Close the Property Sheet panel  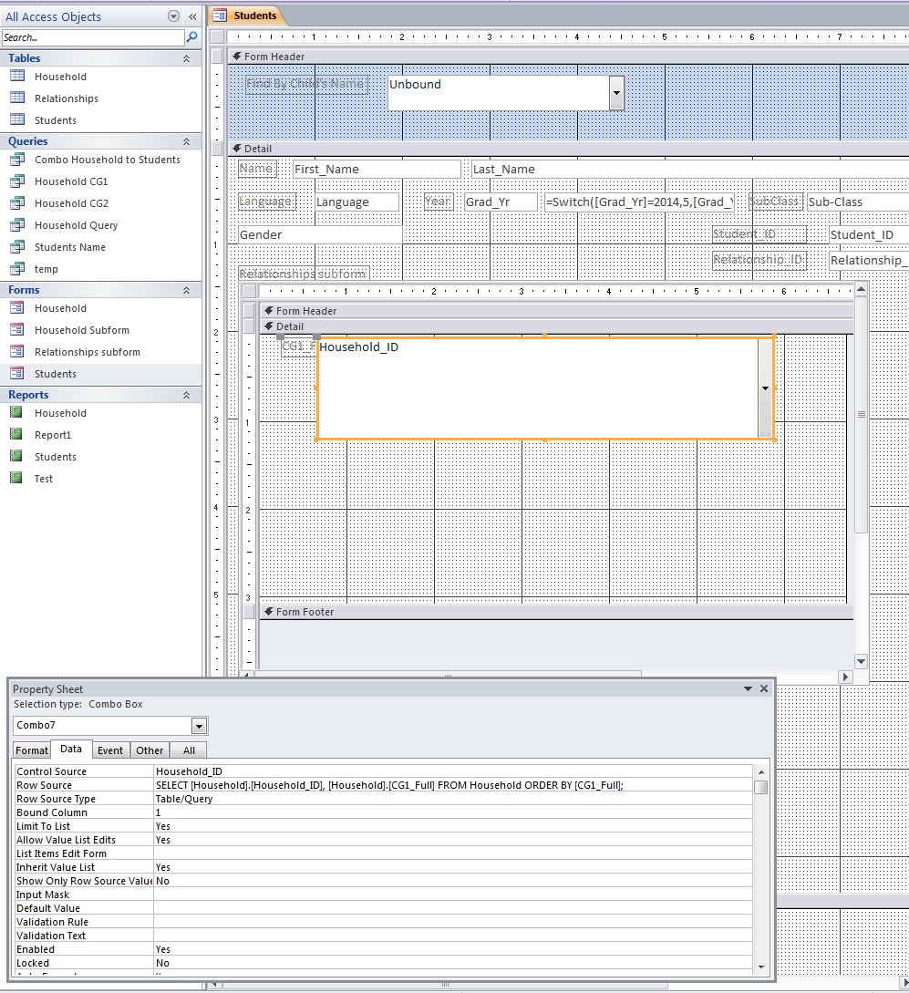pyautogui.click(x=764, y=689)
